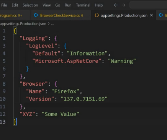Click line number 1 in the gutter
Image resolution: width=167 pixels, height=140 pixels.
(4, 31)
